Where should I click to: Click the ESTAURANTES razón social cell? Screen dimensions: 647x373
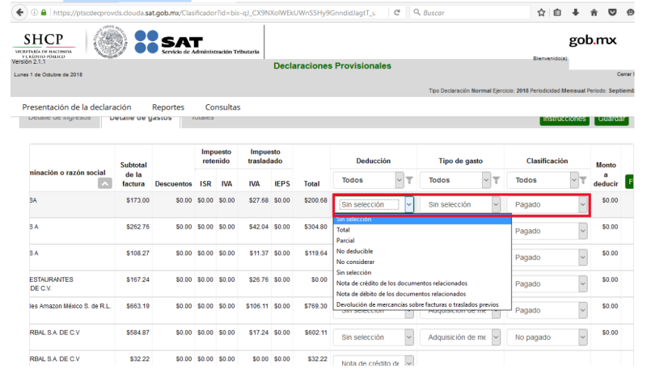point(51,283)
